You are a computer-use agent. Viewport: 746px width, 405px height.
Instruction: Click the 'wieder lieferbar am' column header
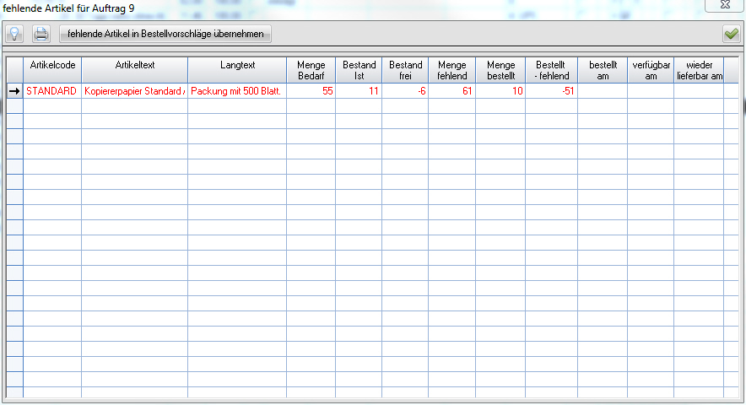699,70
